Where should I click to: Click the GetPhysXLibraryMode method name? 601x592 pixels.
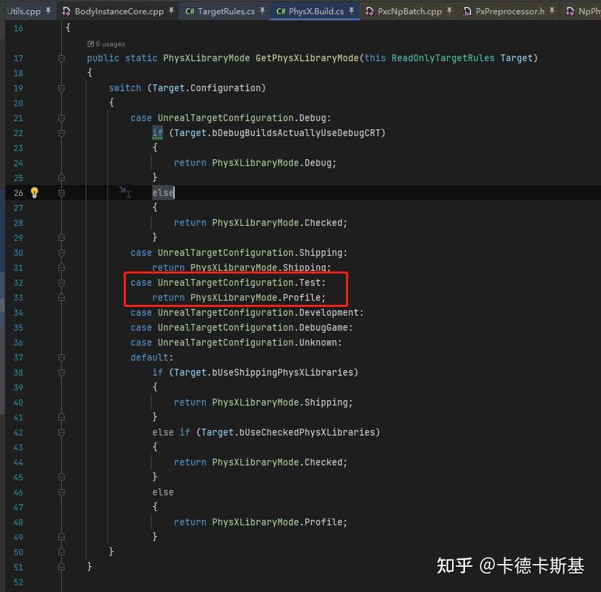coord(307,58)
